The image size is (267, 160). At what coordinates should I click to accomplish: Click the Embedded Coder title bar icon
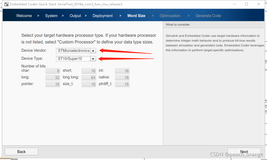(x=6, y=4)
